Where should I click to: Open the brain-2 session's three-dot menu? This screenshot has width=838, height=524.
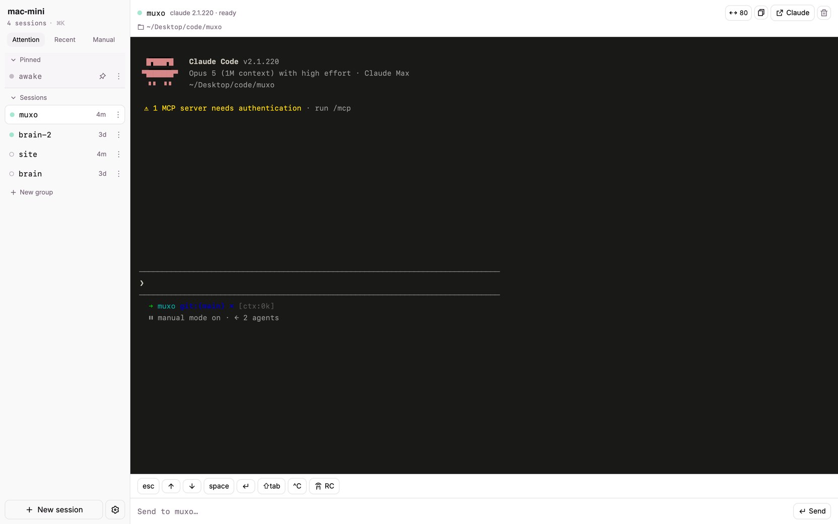[119, 135]
